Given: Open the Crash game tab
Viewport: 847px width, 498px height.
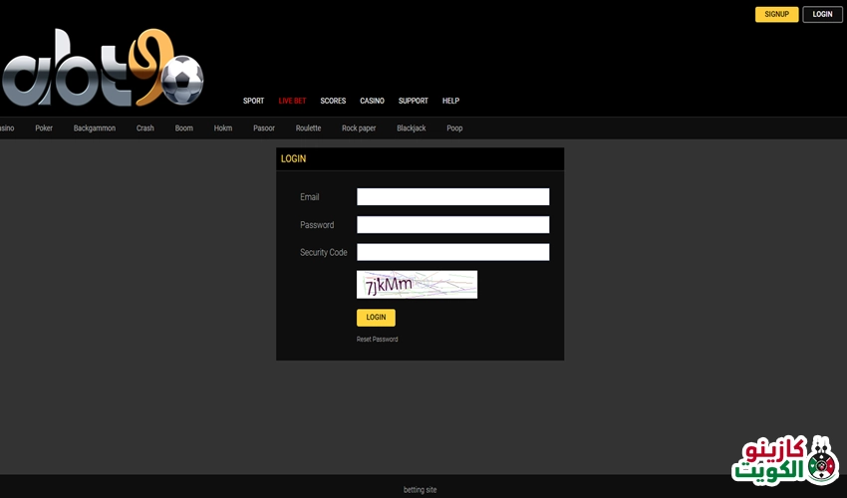Looking at the screenshot, I should [x=145, y=128].
